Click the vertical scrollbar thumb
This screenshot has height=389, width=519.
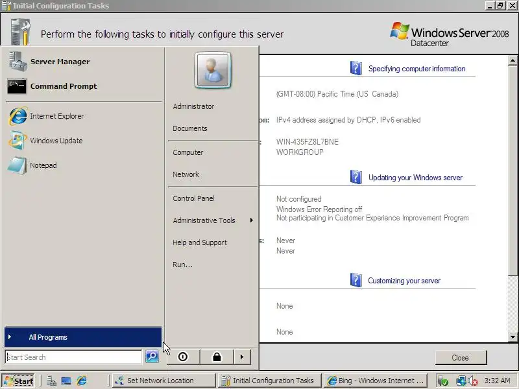[x=513, y=170]
